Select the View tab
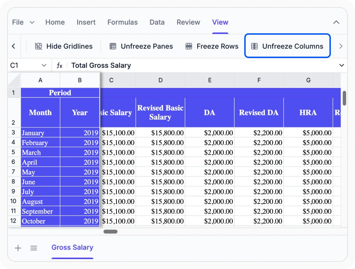Viewport: 355px width, 269px height. [x=220, y=22]
